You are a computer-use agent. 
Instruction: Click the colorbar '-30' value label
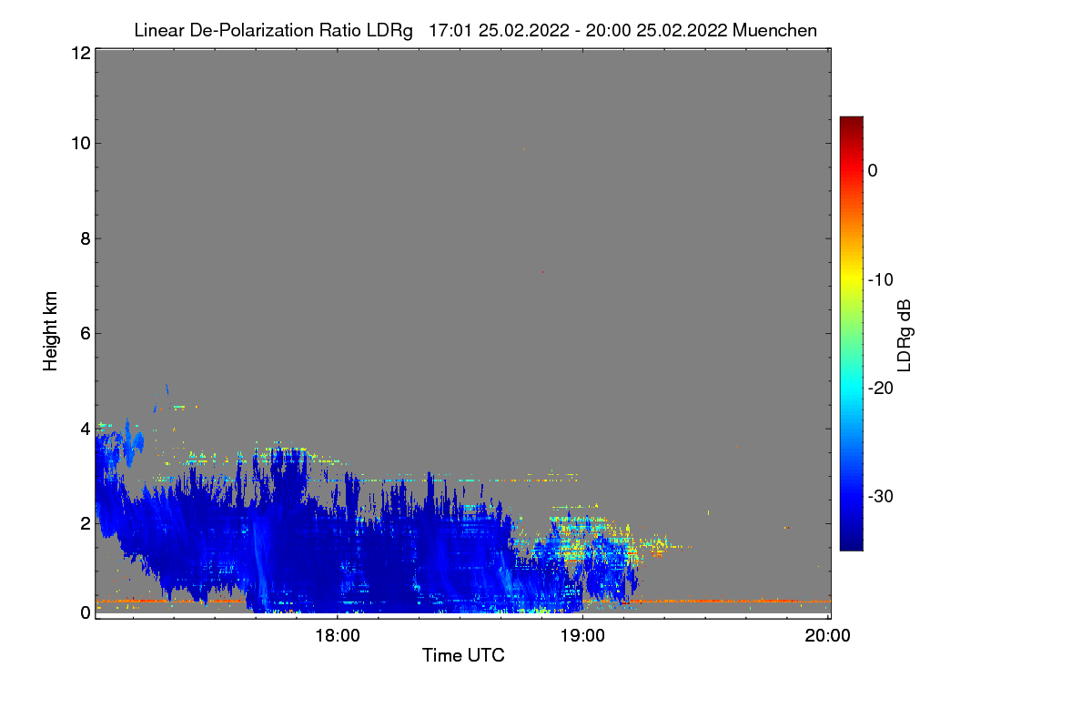coord(881,497)
